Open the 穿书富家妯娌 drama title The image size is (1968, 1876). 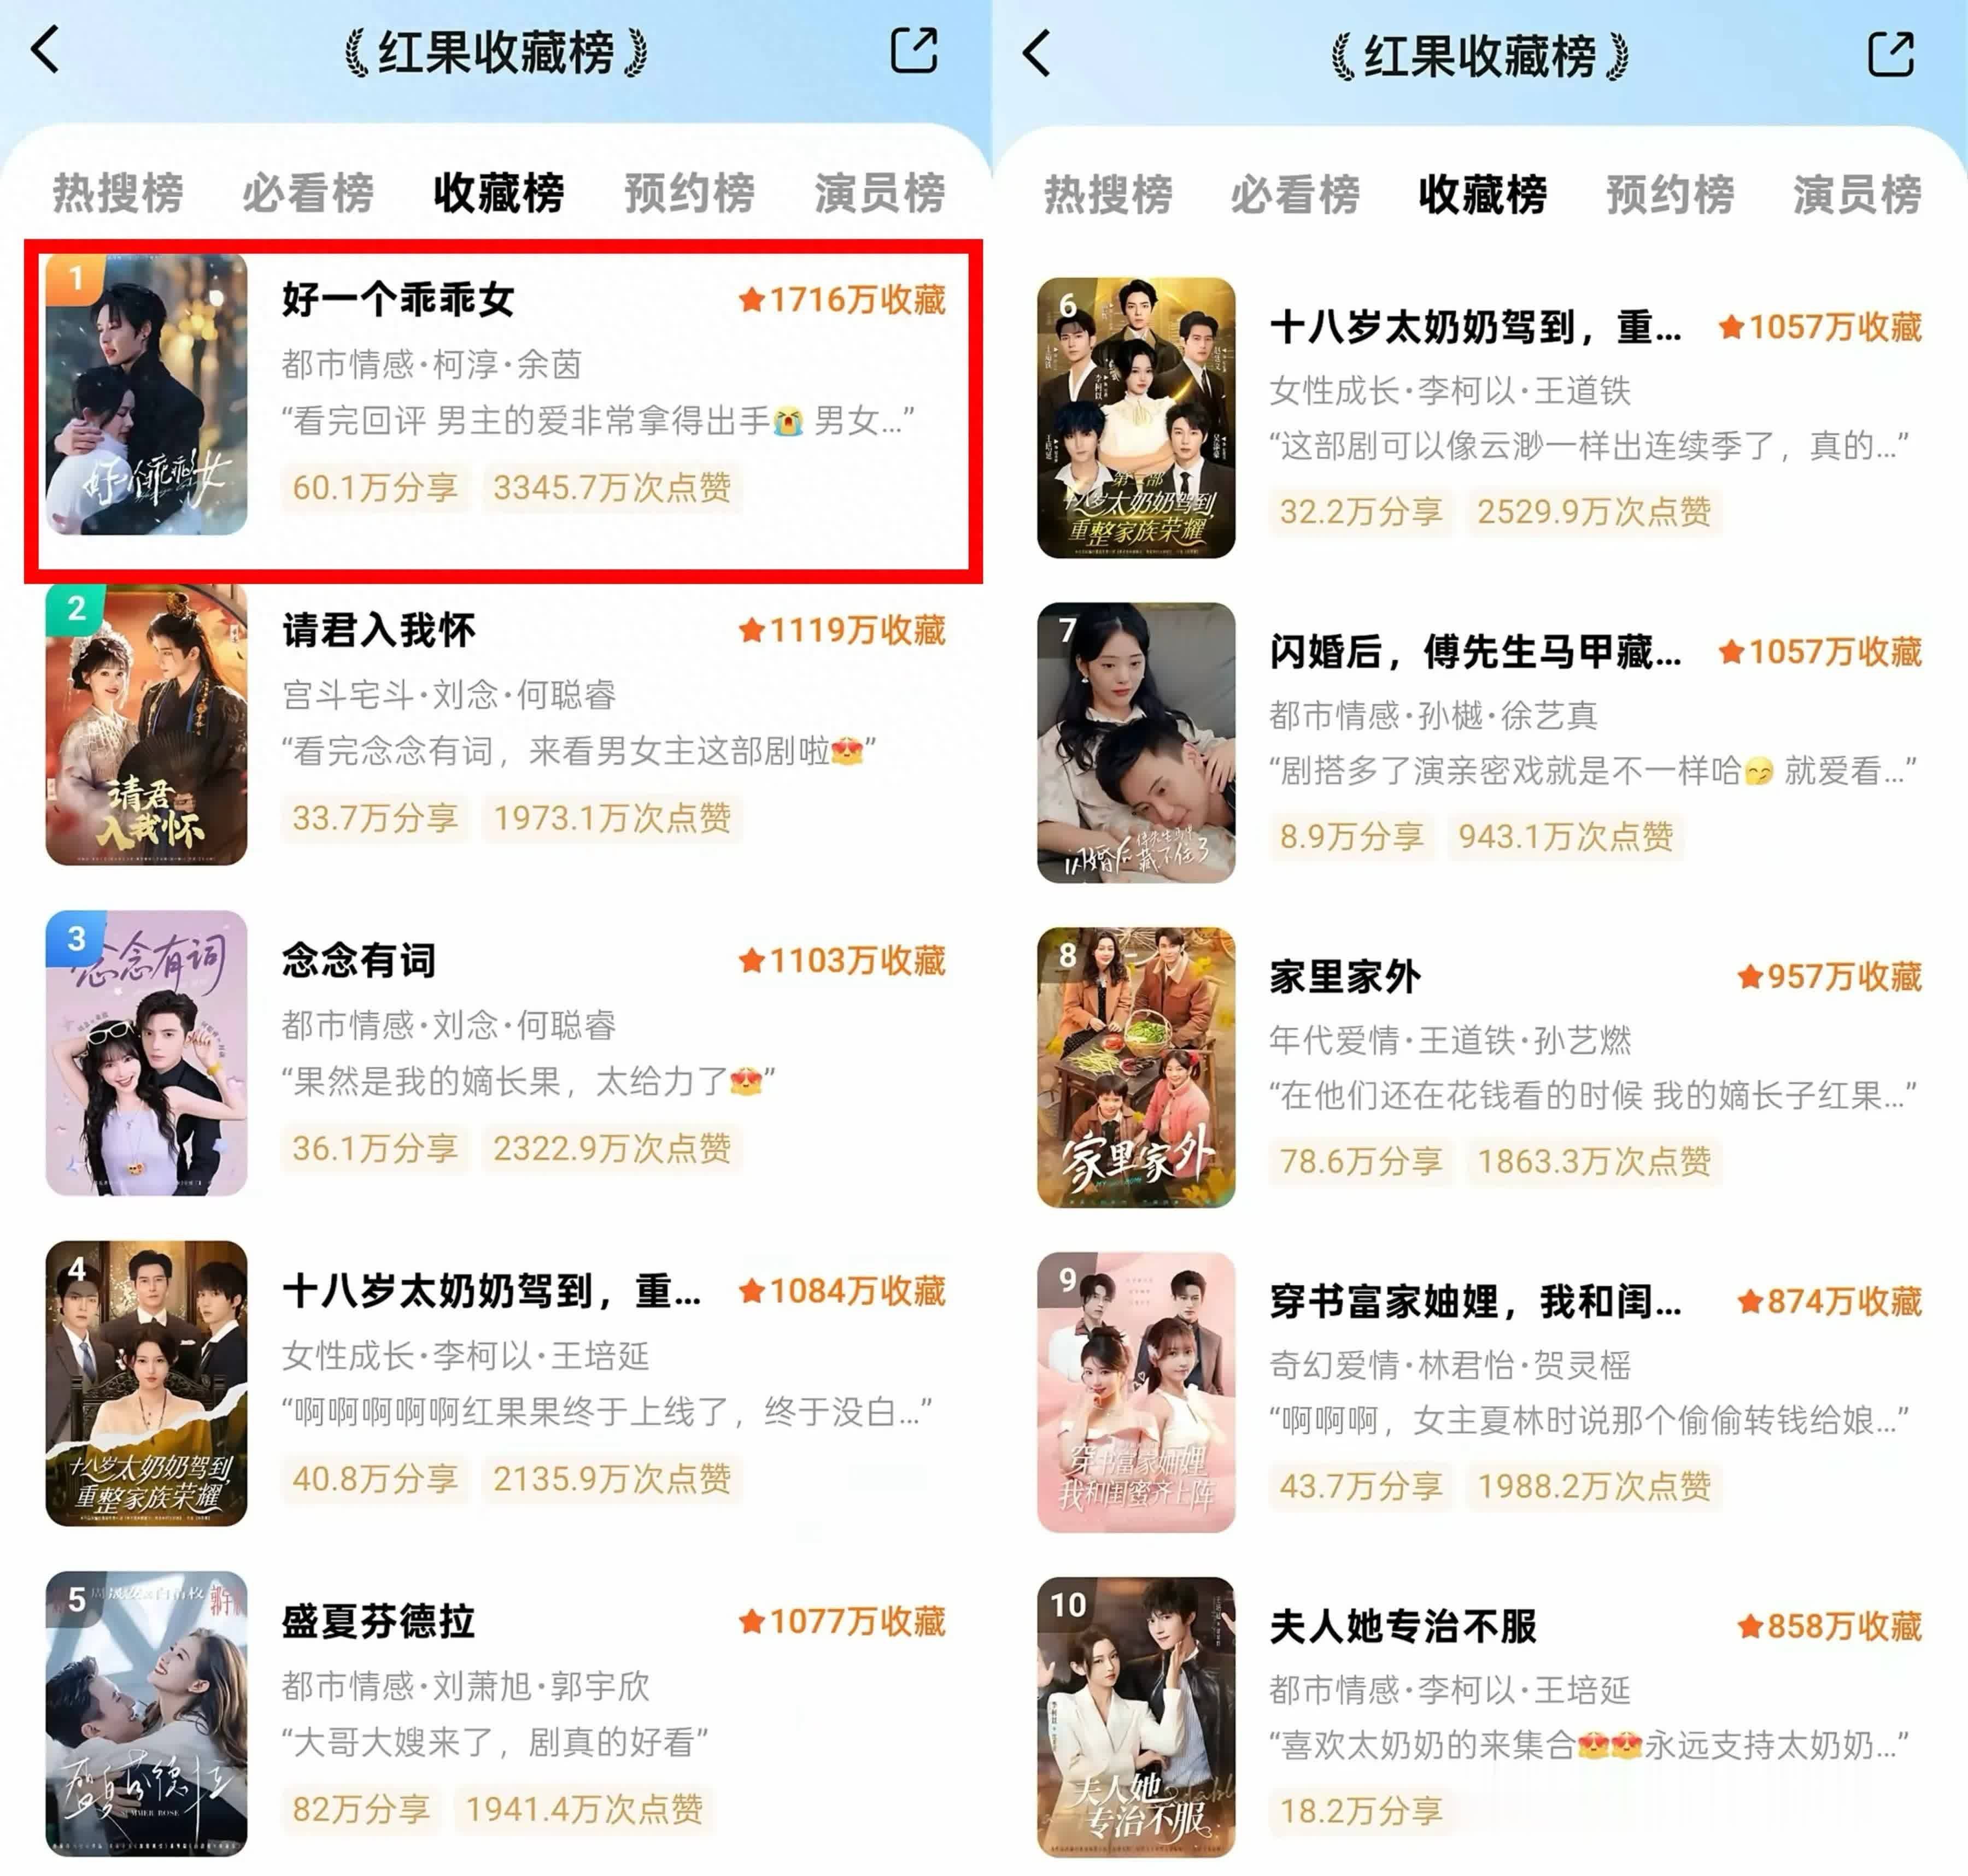click(x=1476, y=1301)
